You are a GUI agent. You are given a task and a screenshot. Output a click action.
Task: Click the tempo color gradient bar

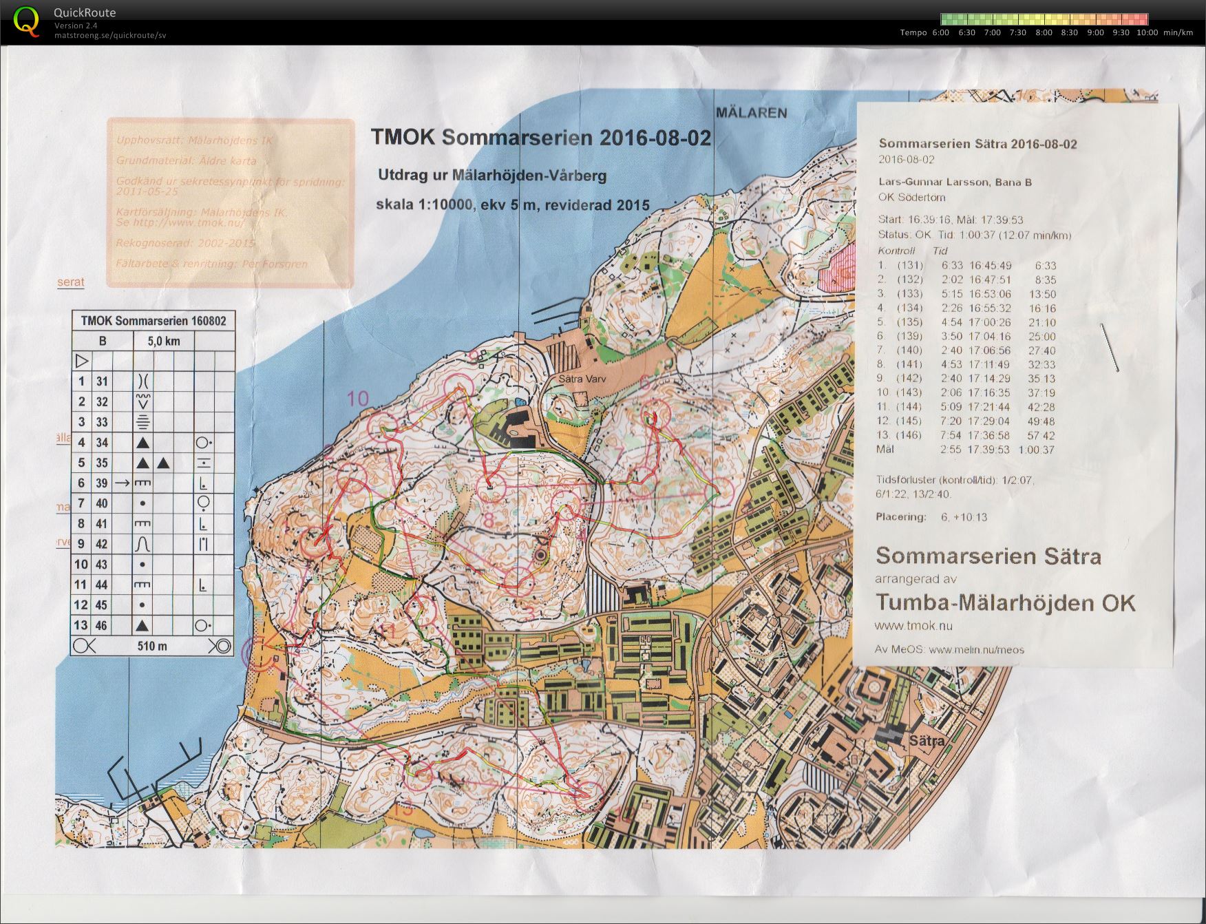pyautogui.click(x=1044, y=19)
